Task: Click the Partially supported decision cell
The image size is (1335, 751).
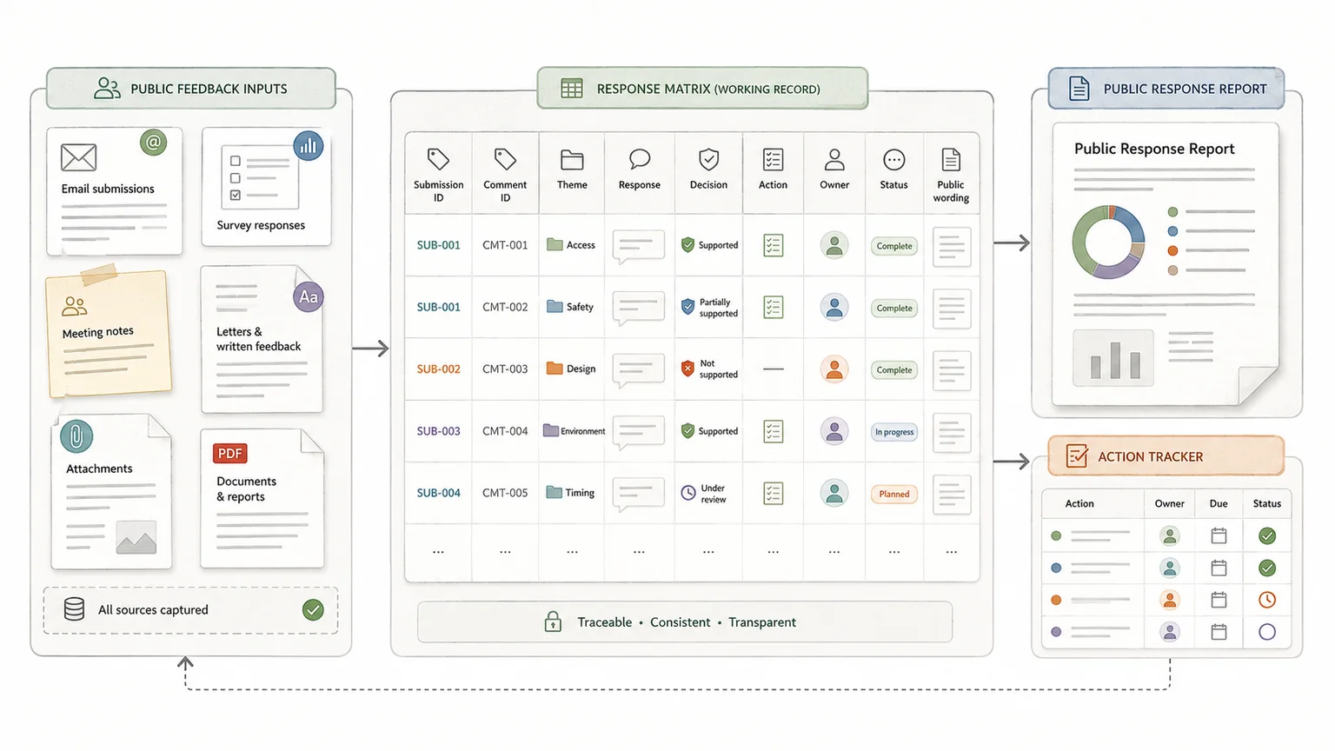Action: point(709,308)
